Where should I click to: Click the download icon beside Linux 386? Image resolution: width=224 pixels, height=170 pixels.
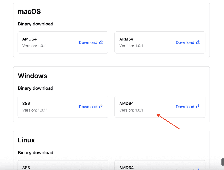101,169
